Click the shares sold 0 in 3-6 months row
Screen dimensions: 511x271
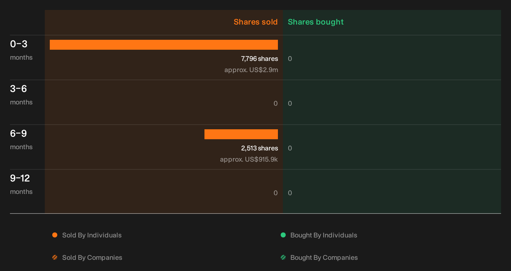(276, 103)
